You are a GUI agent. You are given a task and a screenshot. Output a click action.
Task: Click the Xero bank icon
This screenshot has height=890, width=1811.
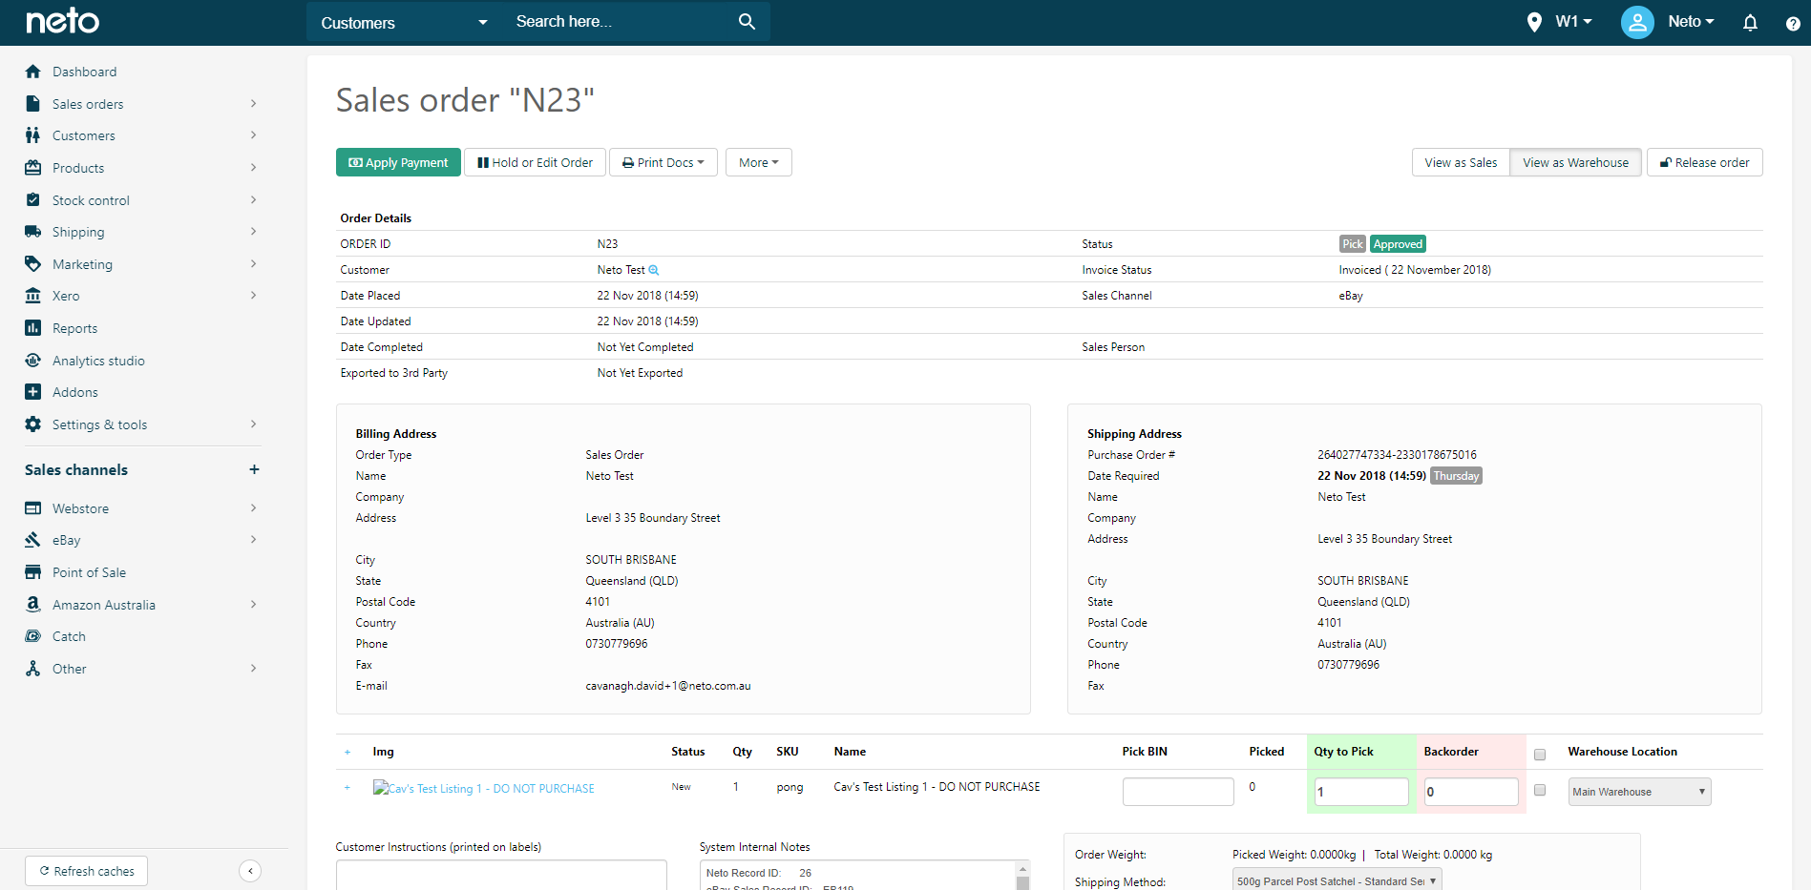click(x=33, y=296)
